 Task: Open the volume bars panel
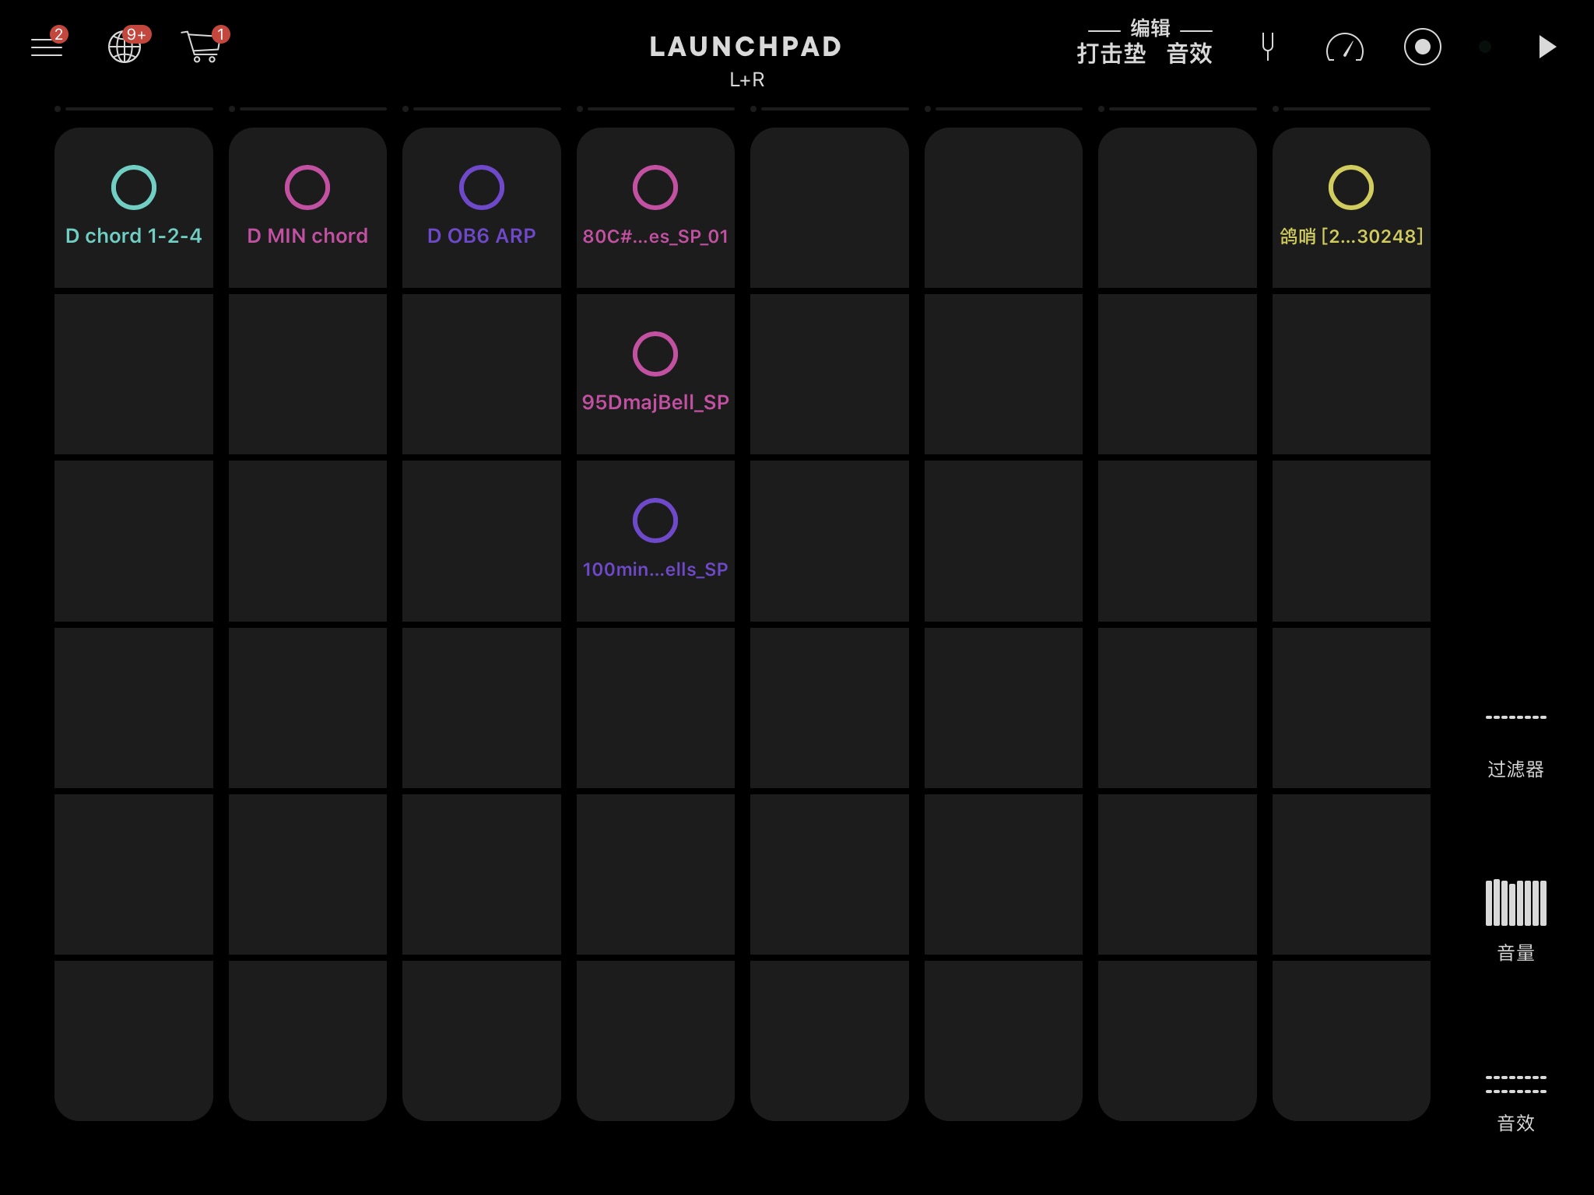tap(1515, 903)
